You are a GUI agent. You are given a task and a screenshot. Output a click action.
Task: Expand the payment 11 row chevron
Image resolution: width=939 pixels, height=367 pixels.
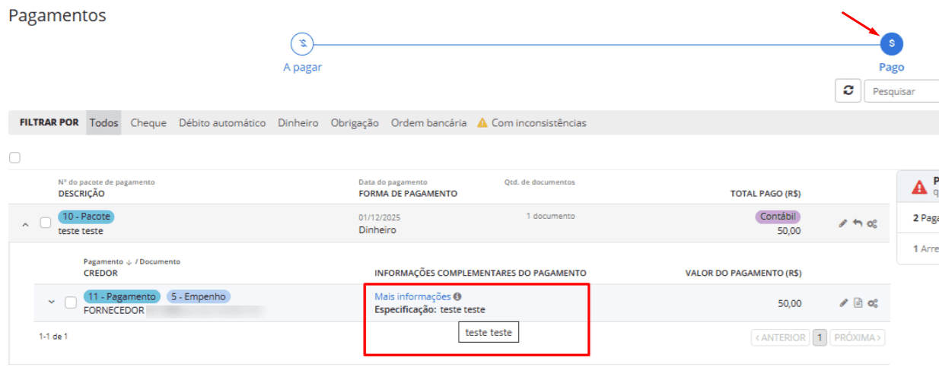click(x=52, y=302)
